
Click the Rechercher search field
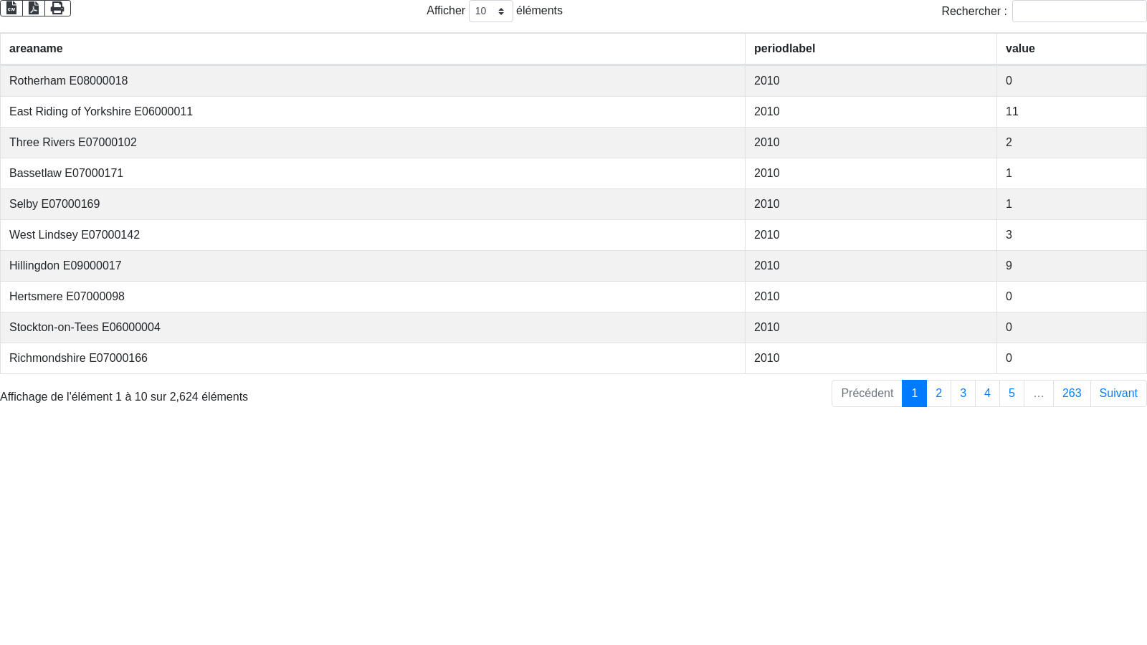[x=1079, y=11]
